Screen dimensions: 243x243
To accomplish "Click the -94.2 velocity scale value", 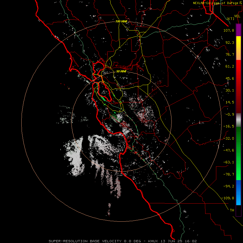I will point(229,186).
